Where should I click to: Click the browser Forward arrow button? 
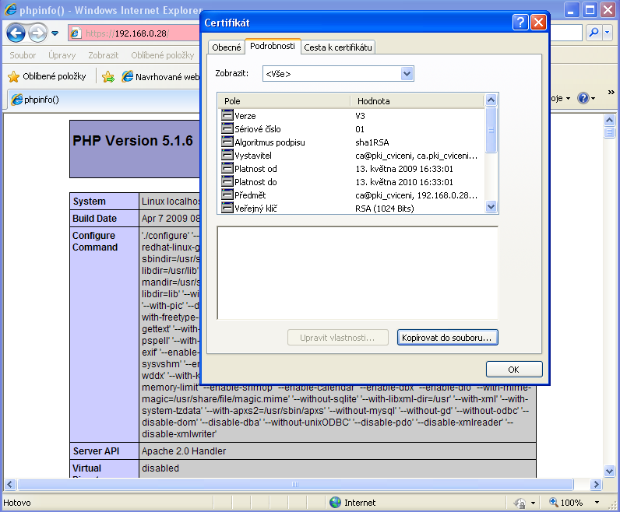pos(37,33)
